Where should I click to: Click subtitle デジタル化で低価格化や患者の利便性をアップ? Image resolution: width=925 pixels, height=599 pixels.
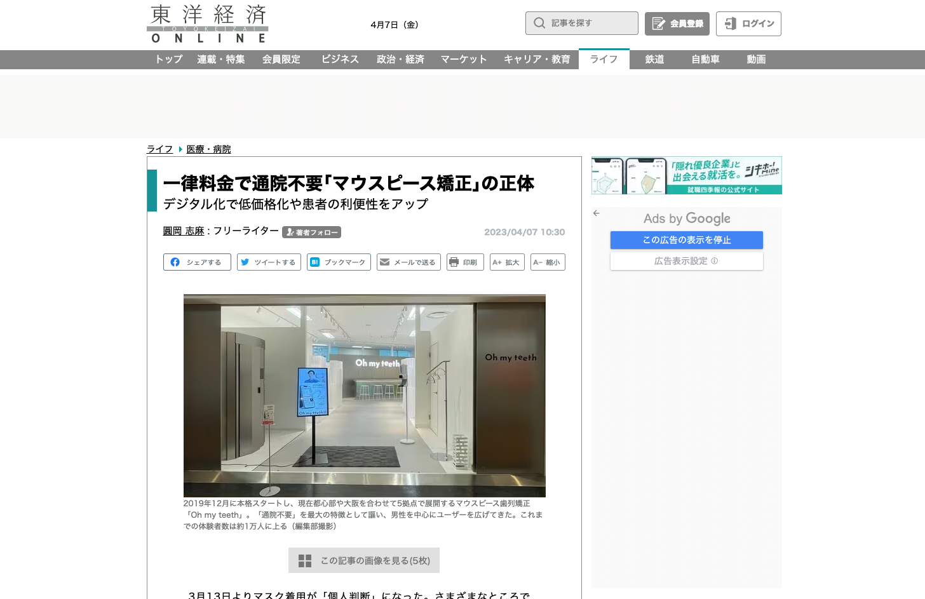[x=296, y=204]
